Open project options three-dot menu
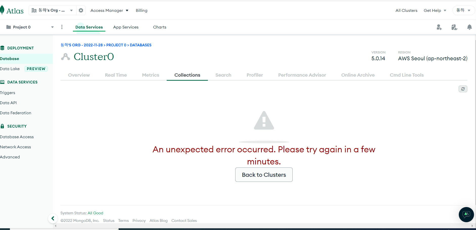This screenshot has width=476, height=230. (x=62, y=27)
